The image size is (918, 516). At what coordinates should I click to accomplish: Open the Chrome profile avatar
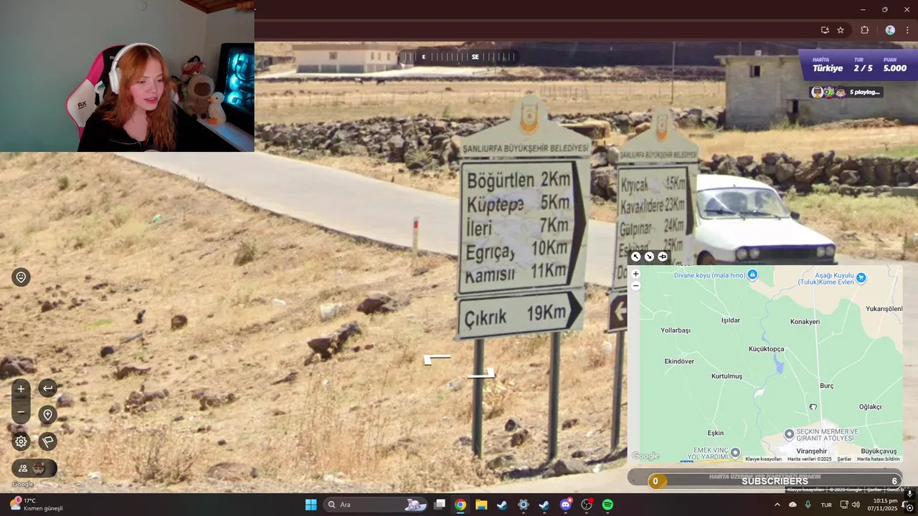tap(890, 30)
